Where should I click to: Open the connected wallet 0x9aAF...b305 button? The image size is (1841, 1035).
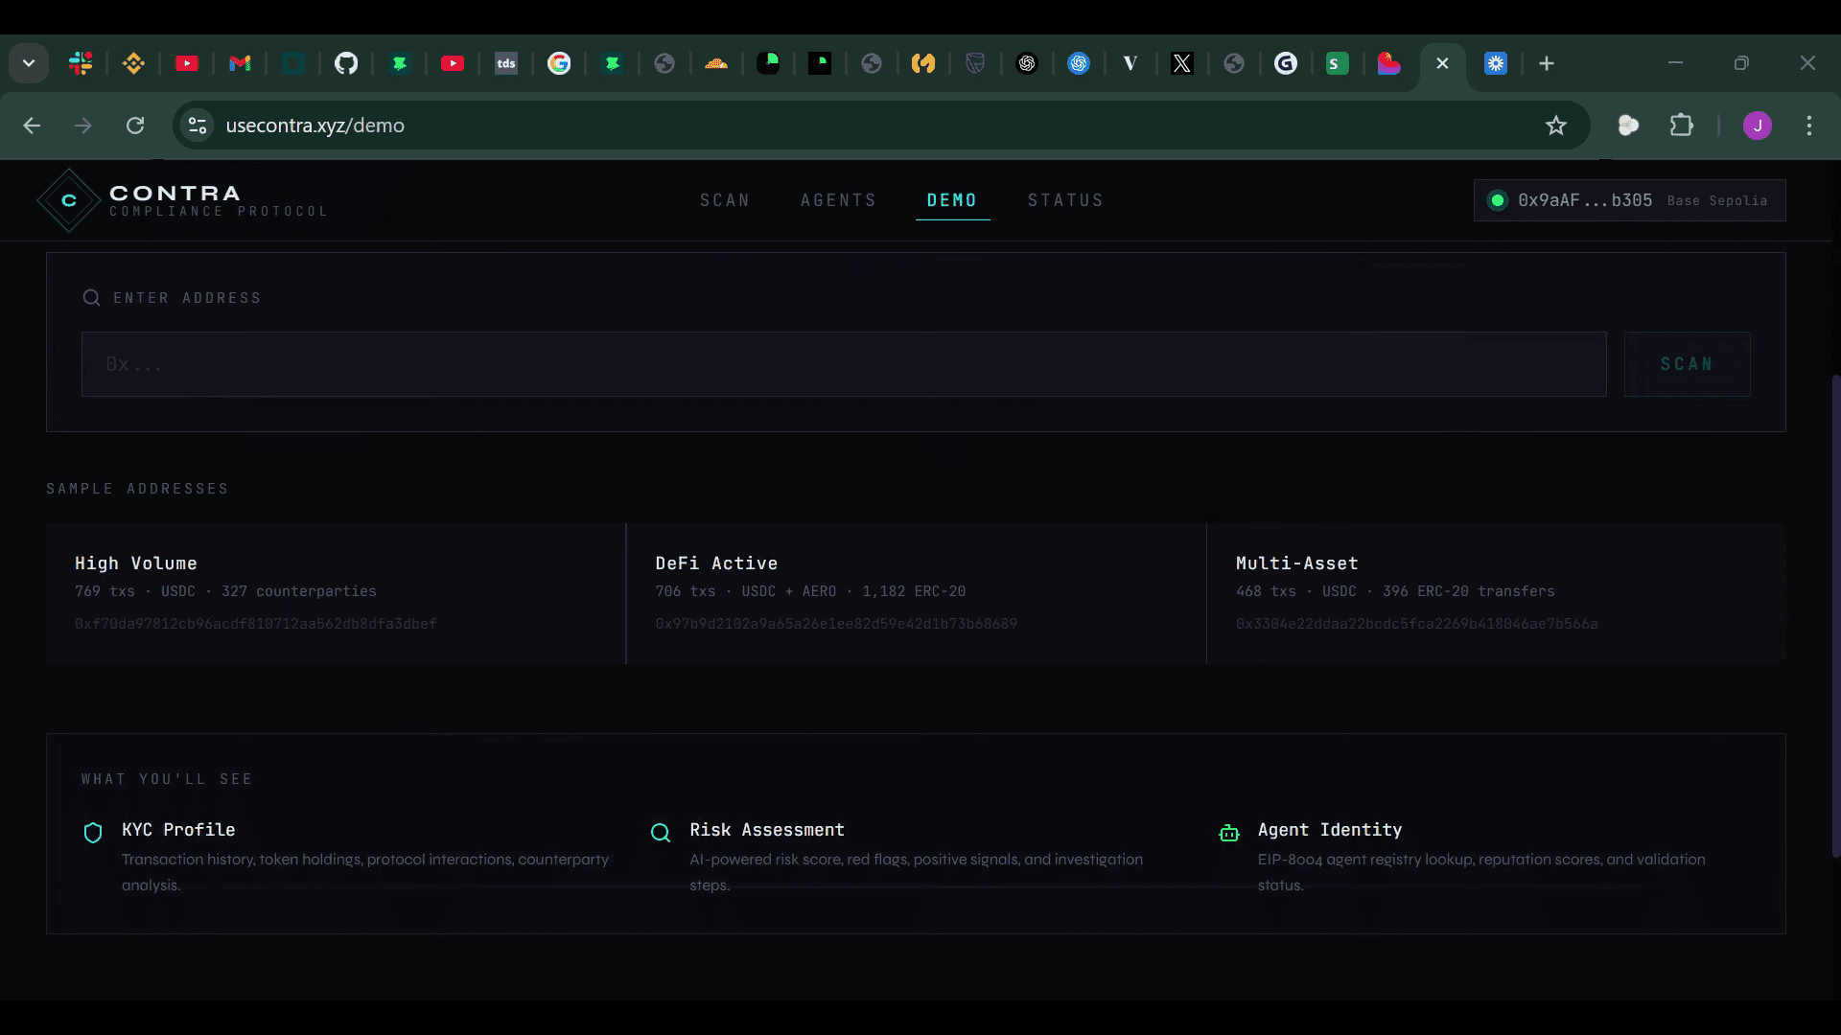pyautogui.click(x=1629, y=200)
